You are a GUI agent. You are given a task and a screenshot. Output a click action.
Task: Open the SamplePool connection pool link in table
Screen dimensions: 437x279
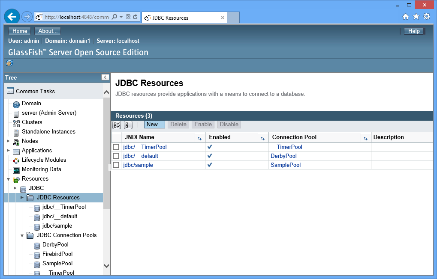(x=286, y=165)
